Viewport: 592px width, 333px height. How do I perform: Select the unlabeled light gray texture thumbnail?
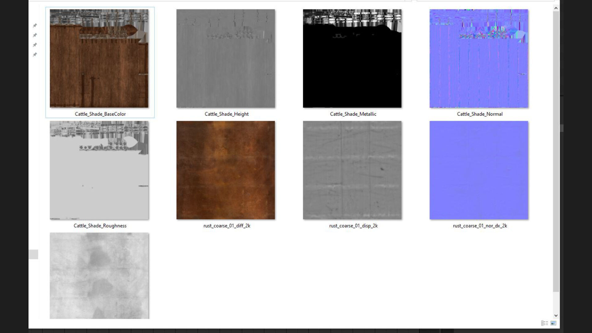pos(99,276)
